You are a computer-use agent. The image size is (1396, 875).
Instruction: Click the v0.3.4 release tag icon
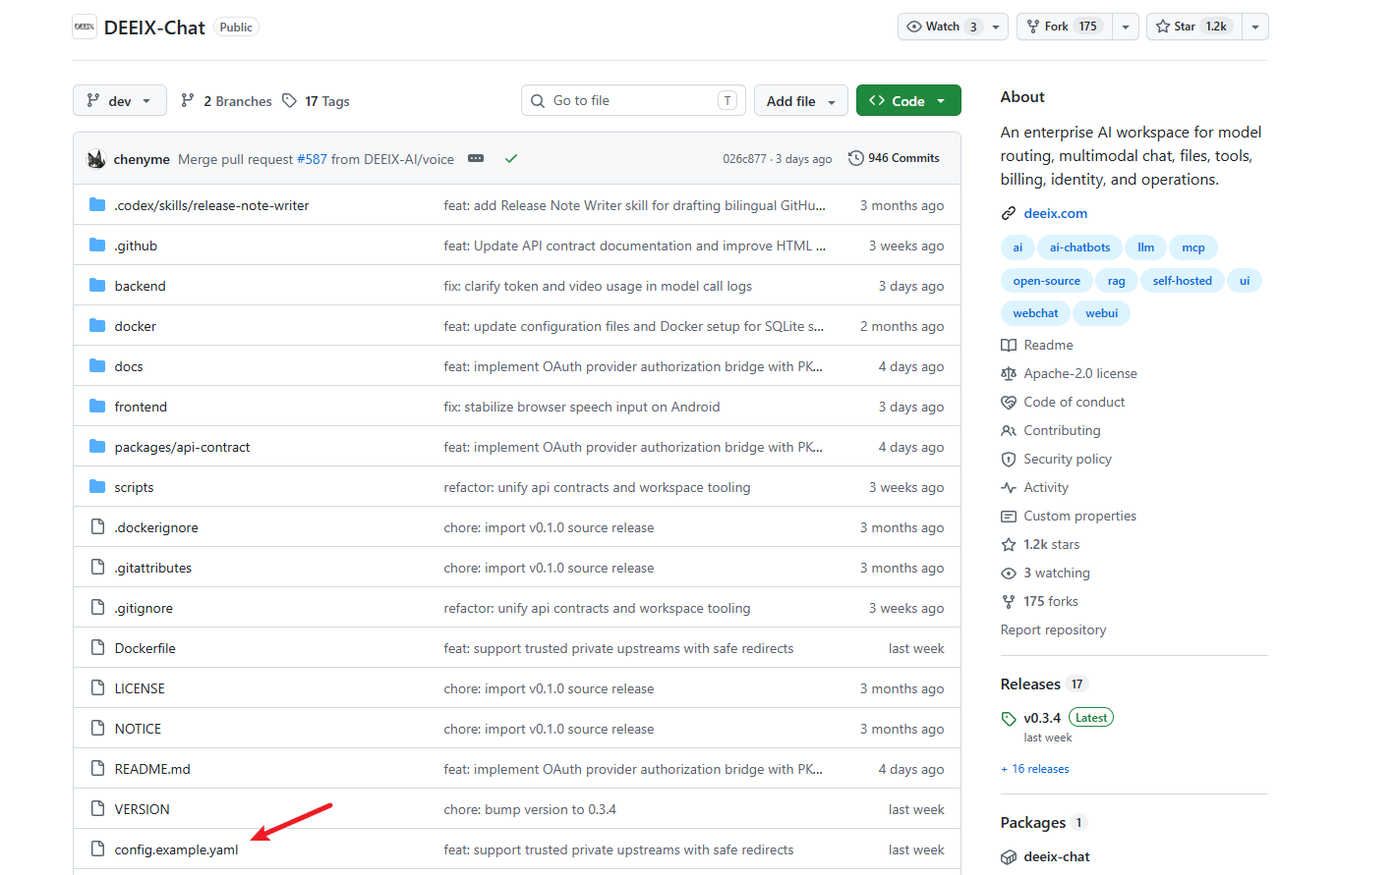pyautogui.click(x=1009, y=718)
